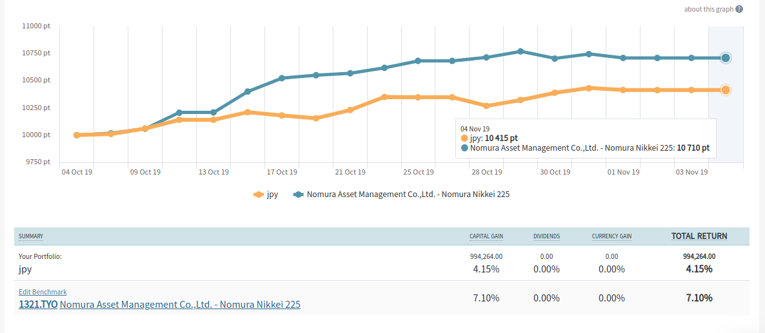Click the Capital Gain column header
The image size is (765, 333).
(x=486, y=236)
